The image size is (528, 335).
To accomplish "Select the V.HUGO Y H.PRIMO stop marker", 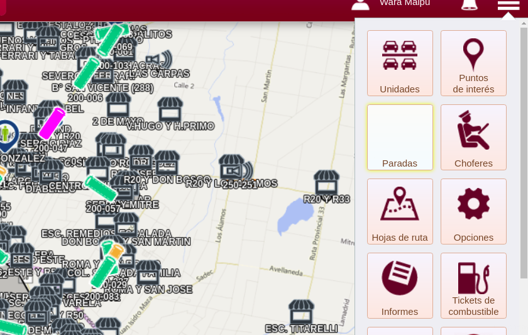I will [170, 109].
